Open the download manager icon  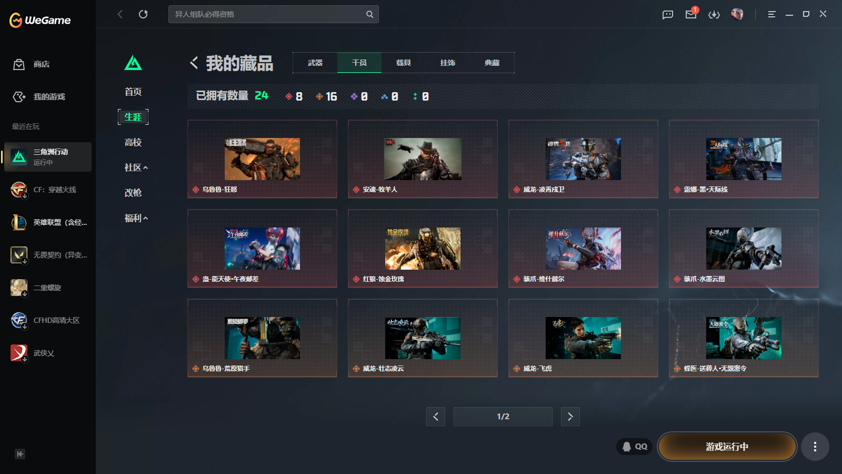(714, 15)
